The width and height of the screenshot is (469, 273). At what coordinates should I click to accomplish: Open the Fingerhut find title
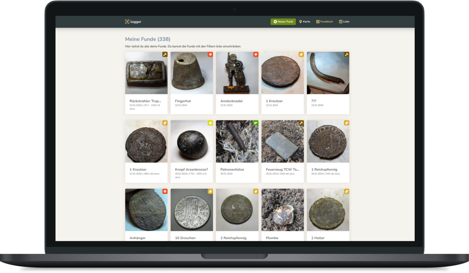183,101
